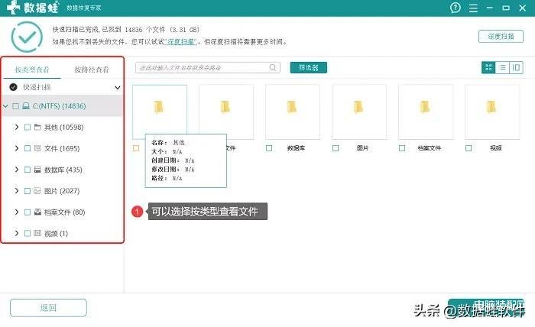This screenshot has width=535, height=327.
Task: Click the C:(NTFS) drive icon
Action: coord(25,106)
